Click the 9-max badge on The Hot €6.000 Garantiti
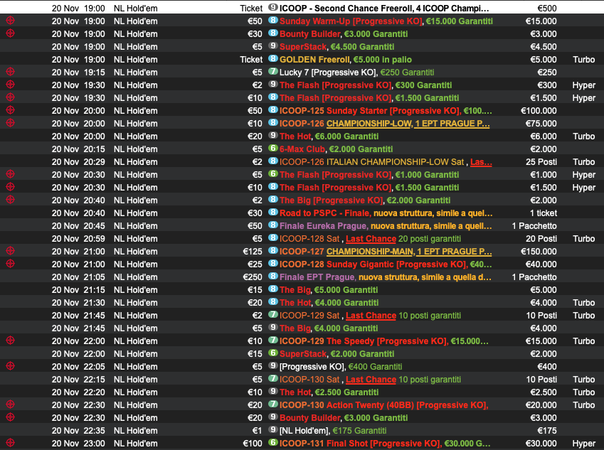 point(272,136)
